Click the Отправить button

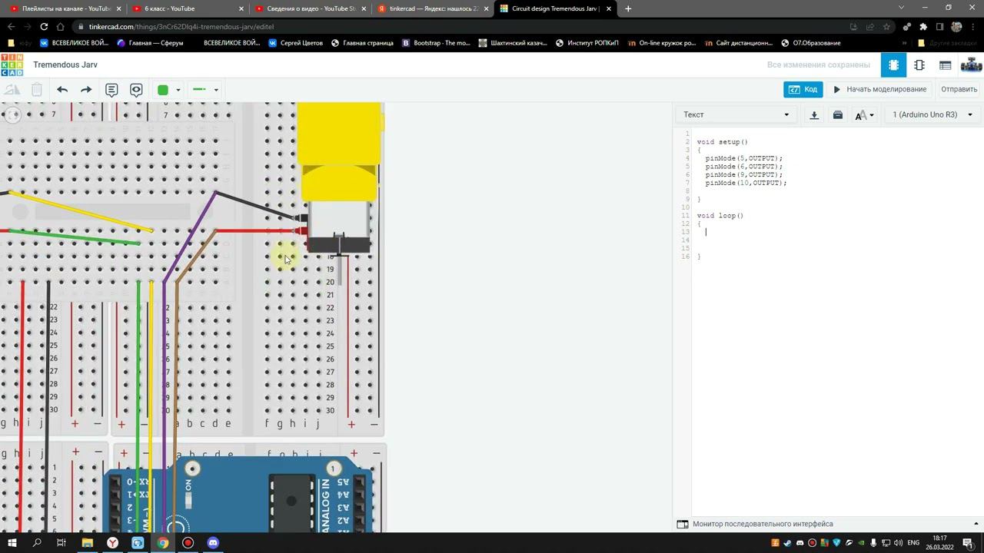(959, 90)
